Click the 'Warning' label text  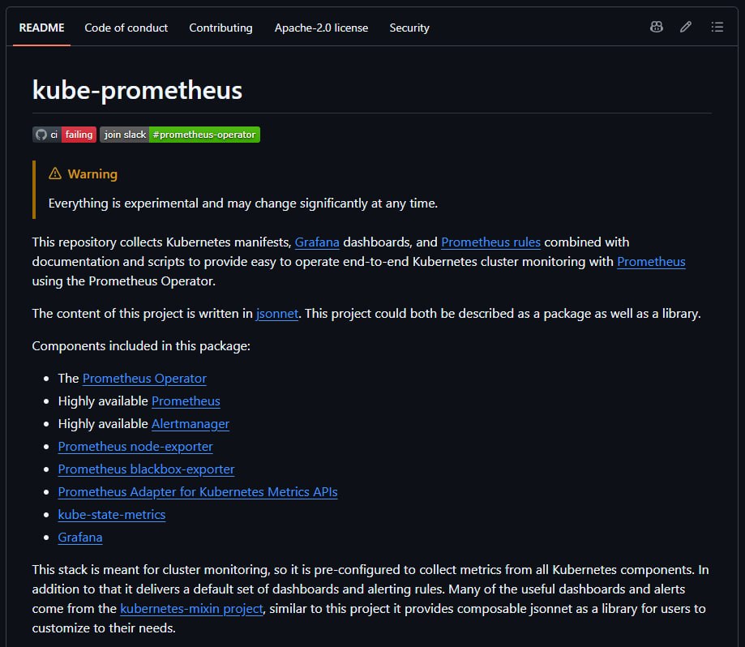click(x=92, y=174)
